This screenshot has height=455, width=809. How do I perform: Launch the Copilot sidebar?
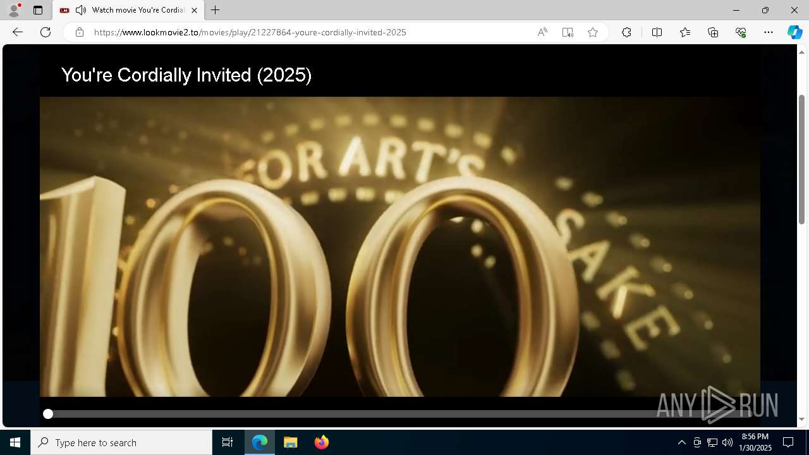coord(794,32)
